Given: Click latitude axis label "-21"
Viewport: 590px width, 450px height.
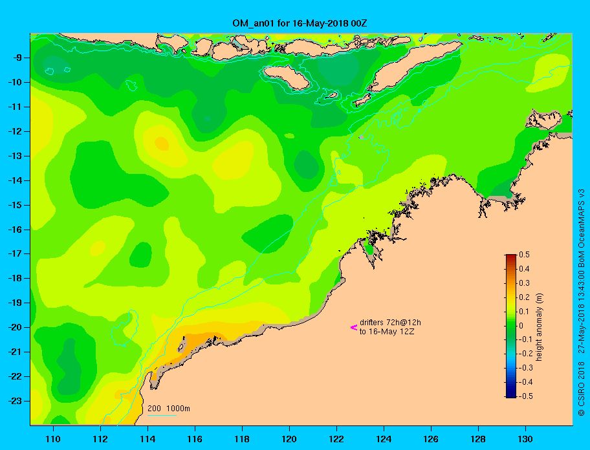Looking at the screenshot, I should 16,352.
